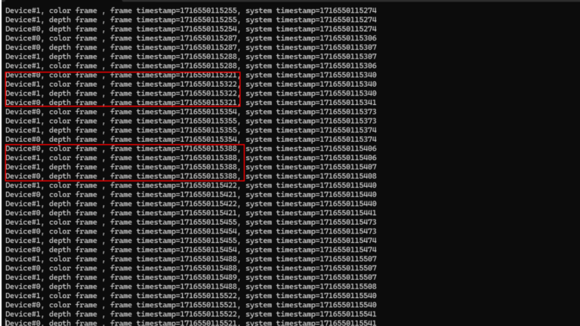
Task: Select Device#0 color frame timestamp 1716550115454 line
Action: [191, 232]
